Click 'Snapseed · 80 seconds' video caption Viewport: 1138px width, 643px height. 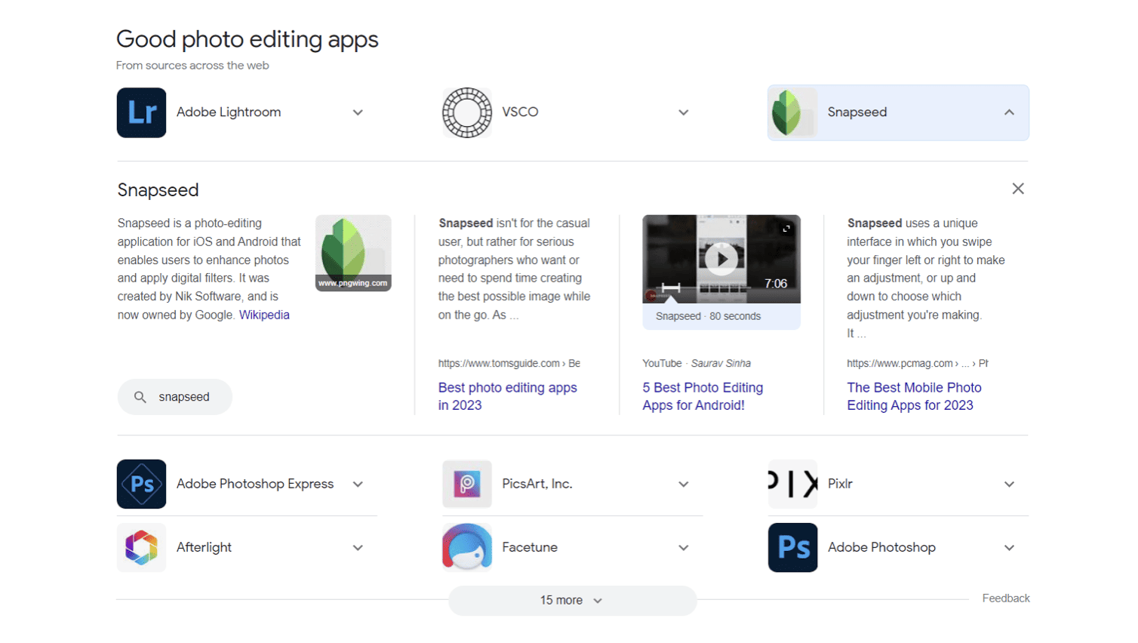708,316
